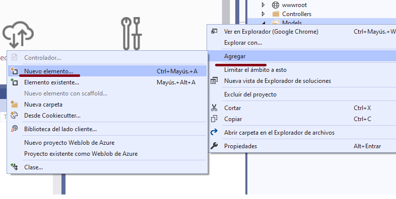
Task: Open Propiedades in the context menu
Action: [302, 146]
